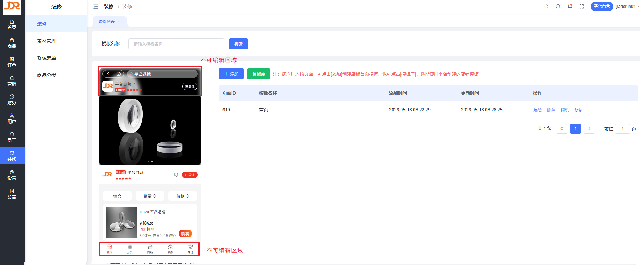The height and width of the screenshot is (265, 640).
Task: Click the 平台自营 store name in the preview header
Action: coord(123,84)
